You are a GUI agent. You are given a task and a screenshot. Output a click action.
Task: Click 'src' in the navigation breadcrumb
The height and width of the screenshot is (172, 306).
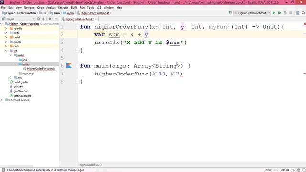click(x=44, y=13)
